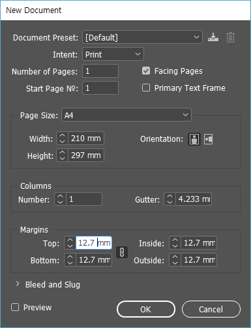
Task: Click the Height stepper arrows
Action: tap(62, 156)
